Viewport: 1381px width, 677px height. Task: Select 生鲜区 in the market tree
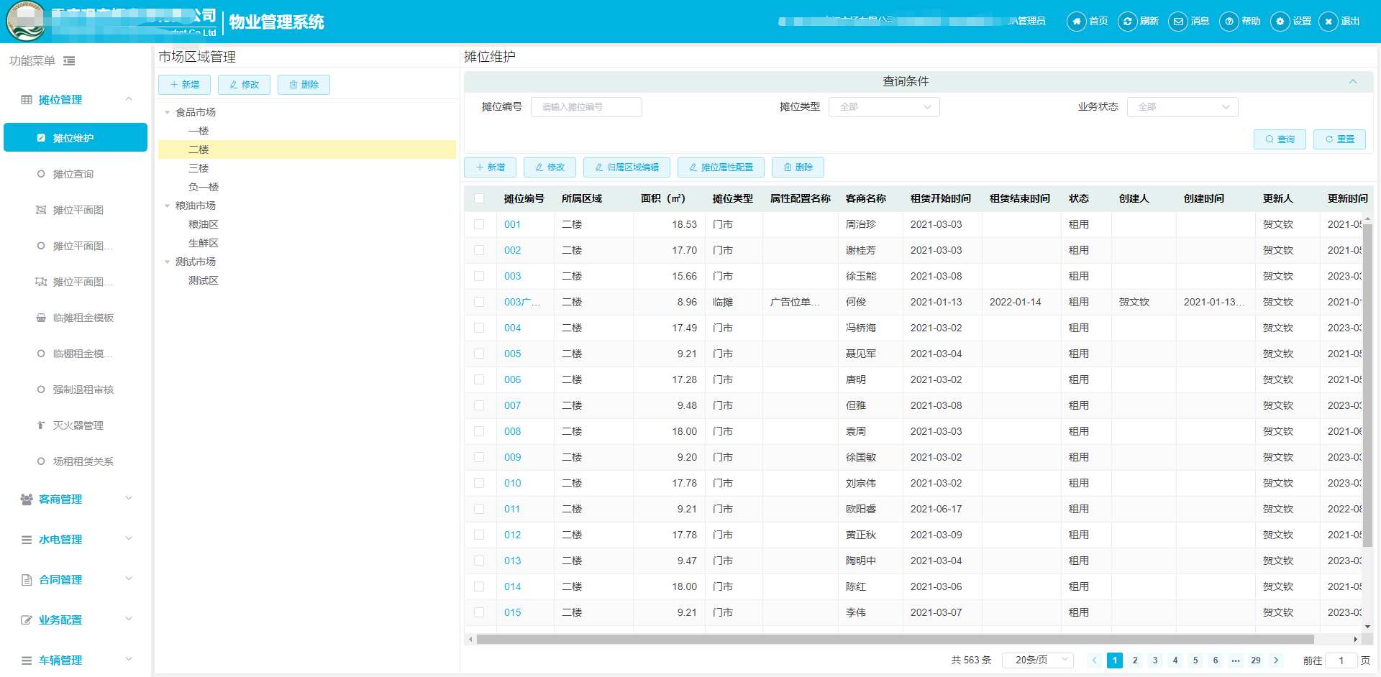coord(204,244)
